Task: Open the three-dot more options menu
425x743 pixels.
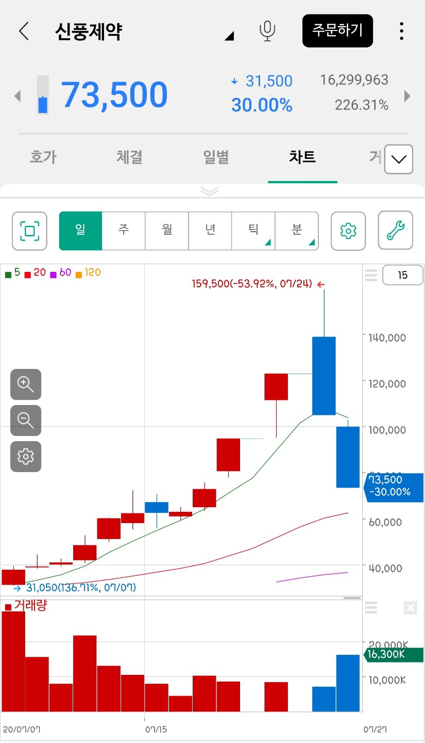Action: point(401,31)
